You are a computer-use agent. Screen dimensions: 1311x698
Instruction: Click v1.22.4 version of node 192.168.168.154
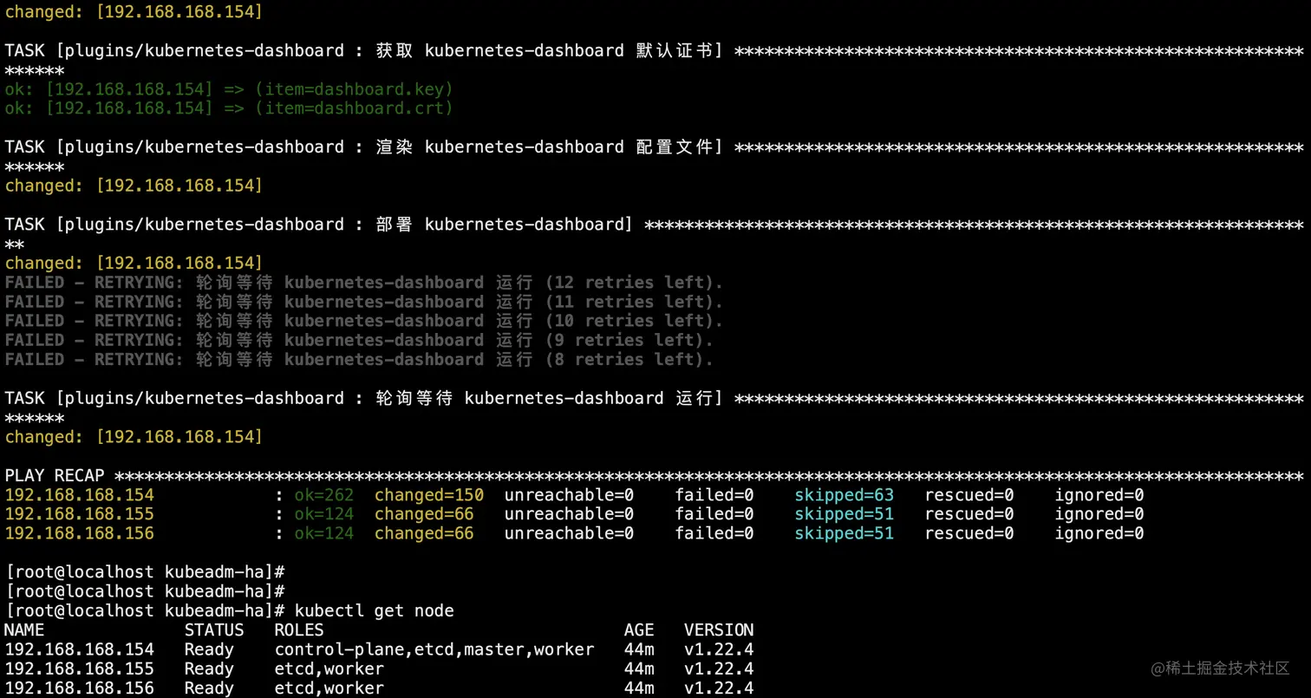point(719,649)
